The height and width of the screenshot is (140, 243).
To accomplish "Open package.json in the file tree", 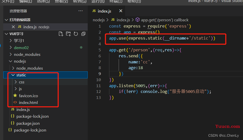I will point(28,123).
